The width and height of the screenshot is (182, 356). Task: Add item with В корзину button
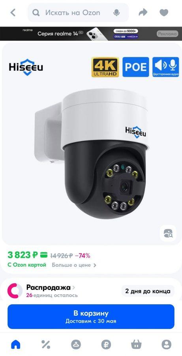(x=91, y=316)
